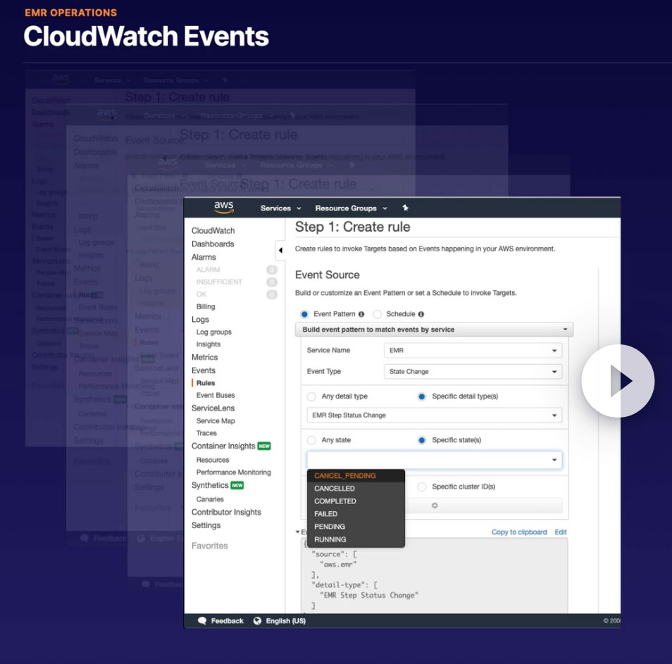Go to Metrics in the sidebar

click(x=204, y=357)
